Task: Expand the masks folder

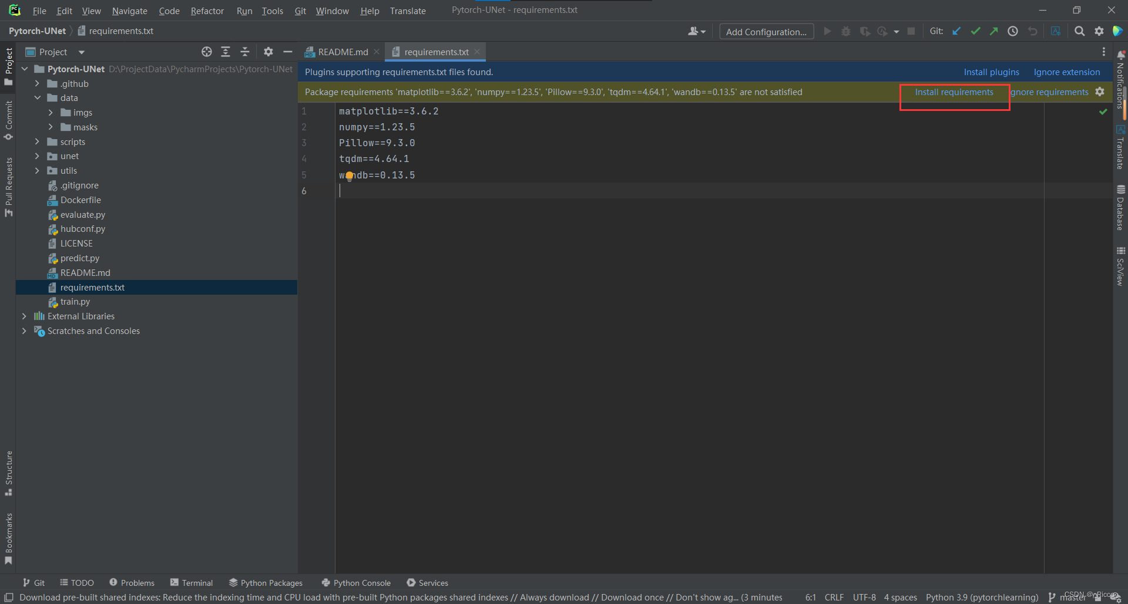Action: [51, 127]
